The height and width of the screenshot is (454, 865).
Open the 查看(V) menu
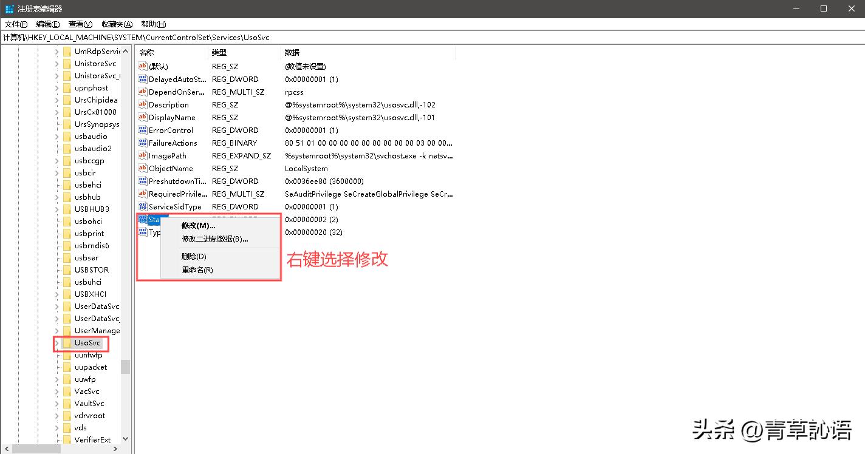pyautogui.click(x=80, y=24)
